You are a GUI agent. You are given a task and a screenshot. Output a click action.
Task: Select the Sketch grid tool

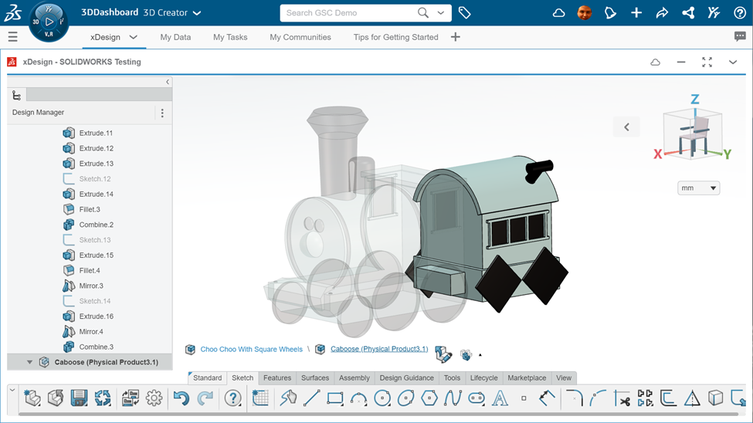click(260, 398)
